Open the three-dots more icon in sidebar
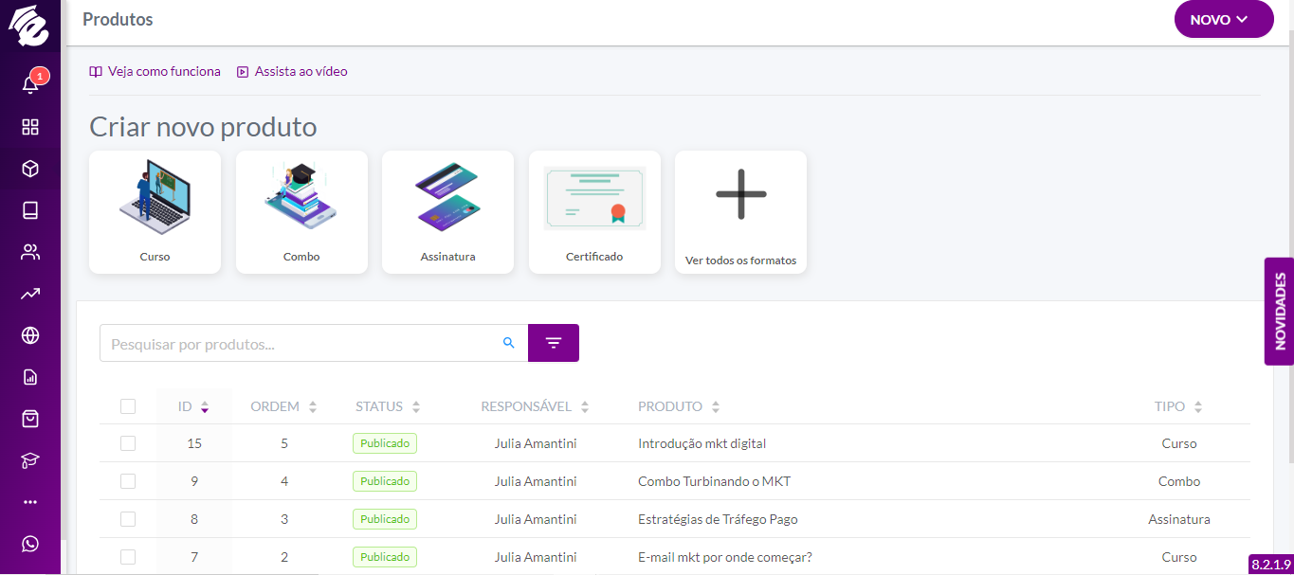The height and width of the screenshot is (575, 1294). (30, 502)
